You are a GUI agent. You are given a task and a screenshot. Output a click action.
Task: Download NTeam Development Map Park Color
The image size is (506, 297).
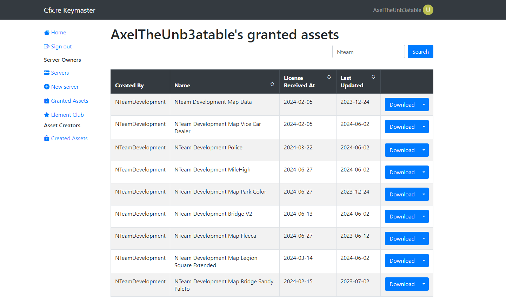click(x=402, y=194)
